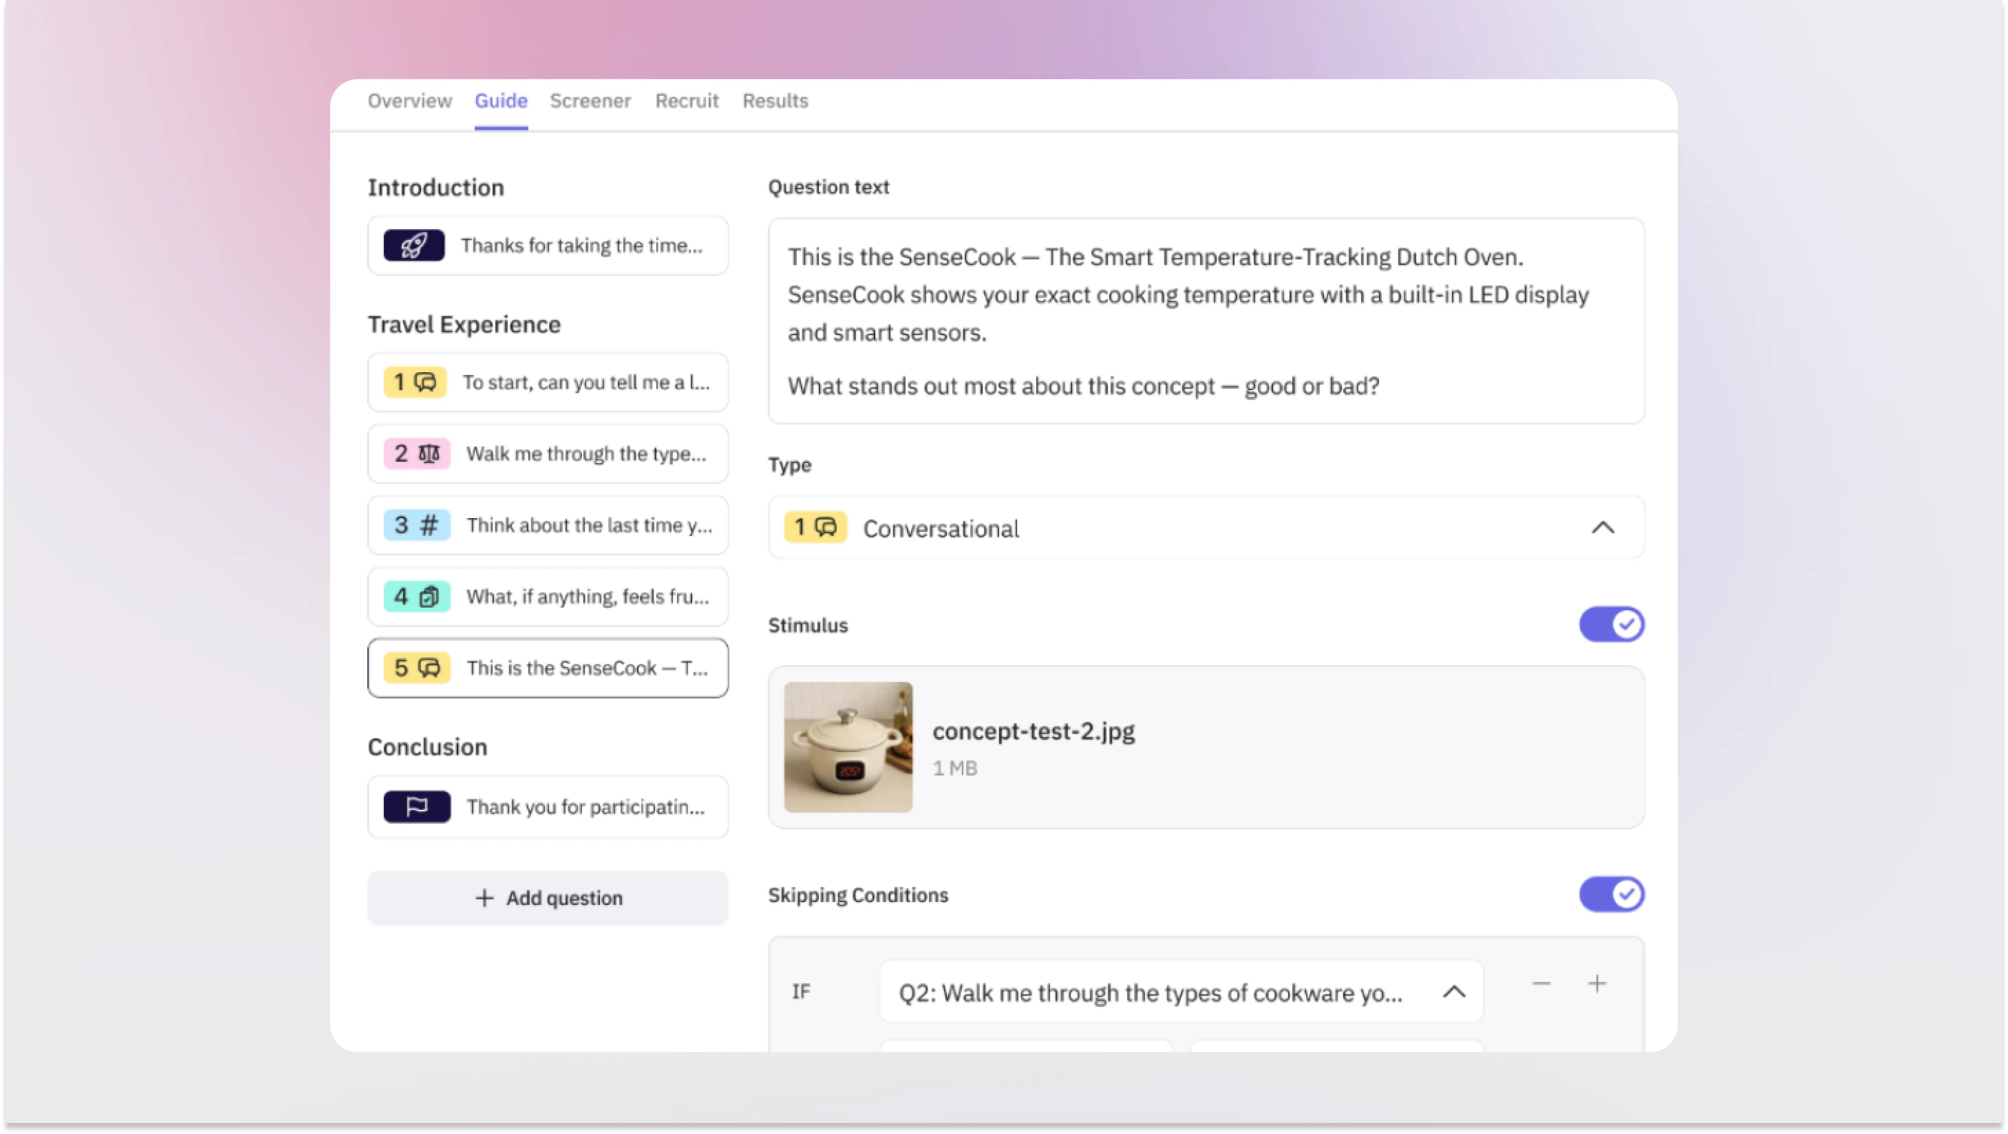Viewport: 2008px width, 1134px height.
Task: Select the Guide tab
Action: click(501, 100)
